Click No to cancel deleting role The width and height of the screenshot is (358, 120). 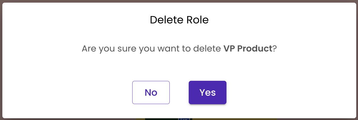click(x=151, y=92)
